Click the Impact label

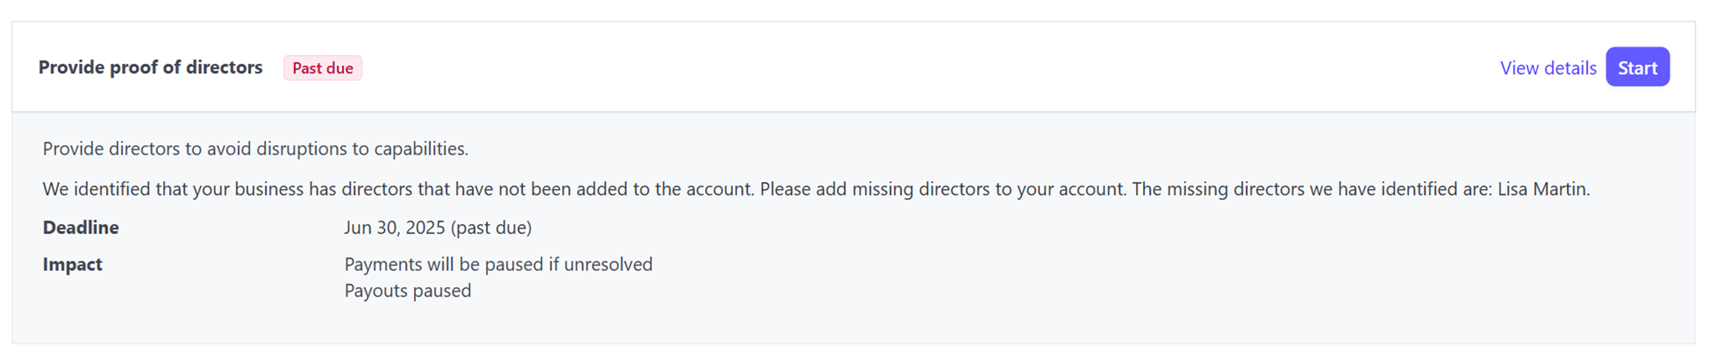tap(72, 264)
